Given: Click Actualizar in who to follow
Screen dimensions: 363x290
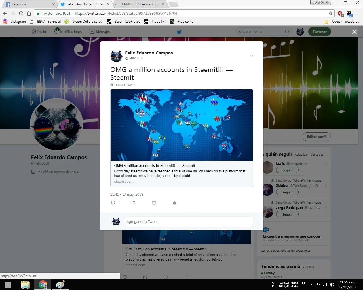Looking at the screenshot, I should click(301, 155).
